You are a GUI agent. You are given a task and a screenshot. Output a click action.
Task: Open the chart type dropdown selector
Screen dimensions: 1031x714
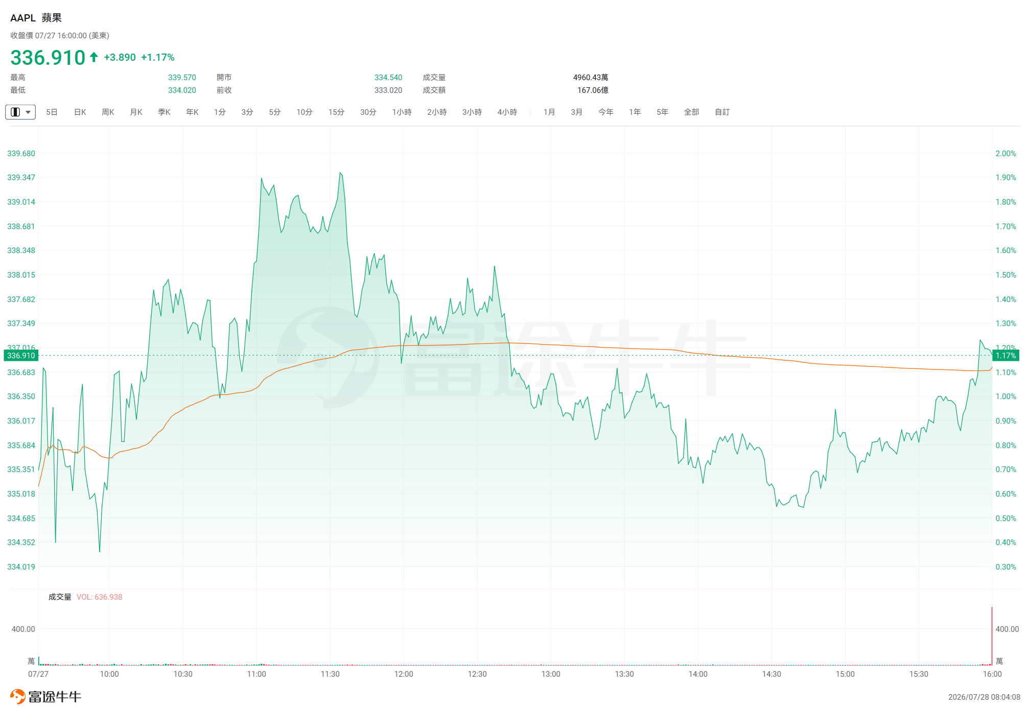[20, 112]
